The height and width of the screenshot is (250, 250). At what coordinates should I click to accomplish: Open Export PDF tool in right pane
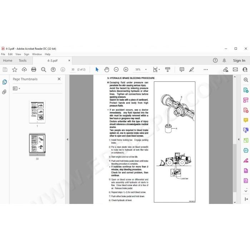(246, 90)
